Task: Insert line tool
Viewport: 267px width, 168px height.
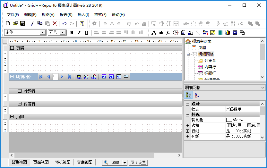Action: (198, 32)
